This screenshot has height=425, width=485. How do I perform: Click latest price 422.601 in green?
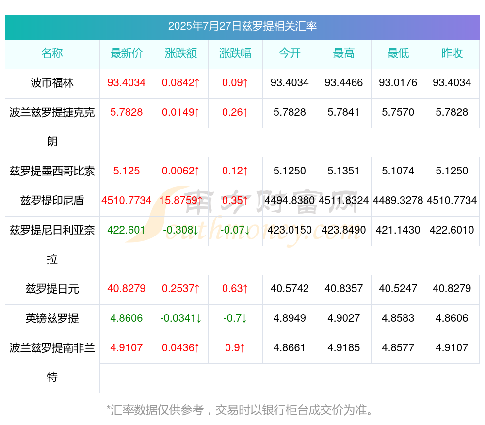[x=127, y=230]
